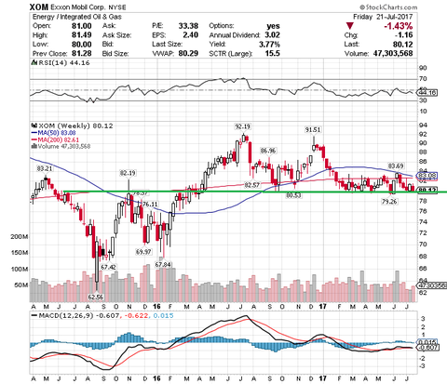The image size is (447, 384).
Task: Click the Open value 81.00
Action: tap(82, 26)
